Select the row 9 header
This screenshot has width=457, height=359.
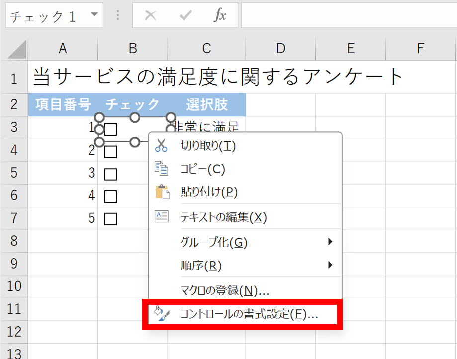coord(13,264)
